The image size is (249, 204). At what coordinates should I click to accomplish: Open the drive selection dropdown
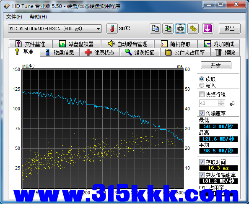click(55, 29)
